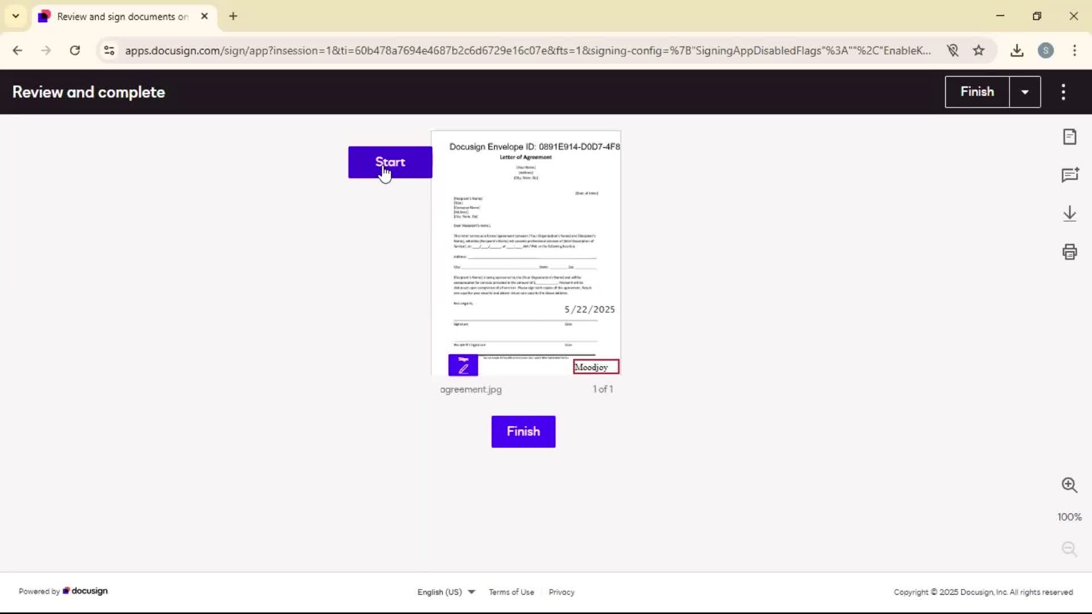
Task: Click the Sign tag on the document
Action: point(463,365)
